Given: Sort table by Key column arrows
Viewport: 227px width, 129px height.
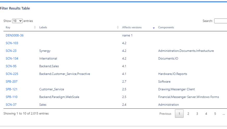Looking at the screenshot, I should [35, 28].
